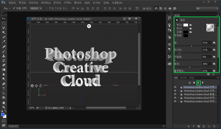Hide the first Photoshop Creative Cloud material
The width and height of the screenshot is (221, 129).
click(x=175, y=87)
